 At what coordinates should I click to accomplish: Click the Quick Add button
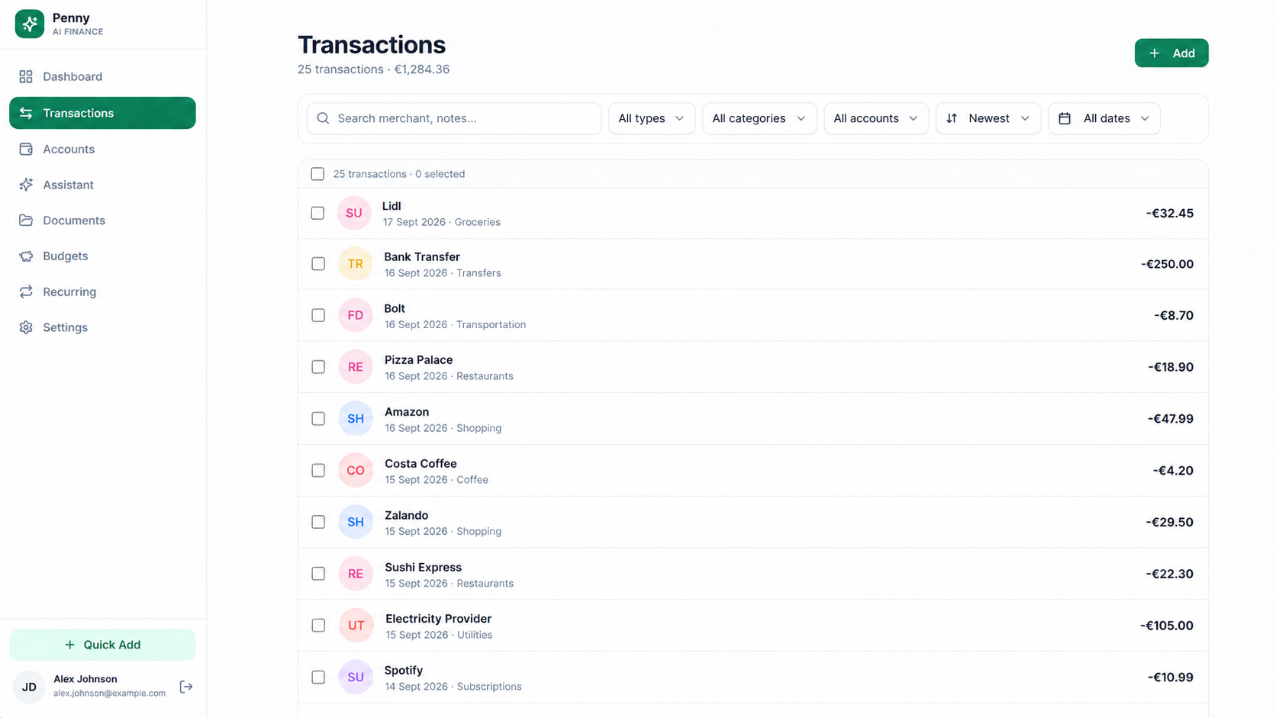click(x=102, y=645)
